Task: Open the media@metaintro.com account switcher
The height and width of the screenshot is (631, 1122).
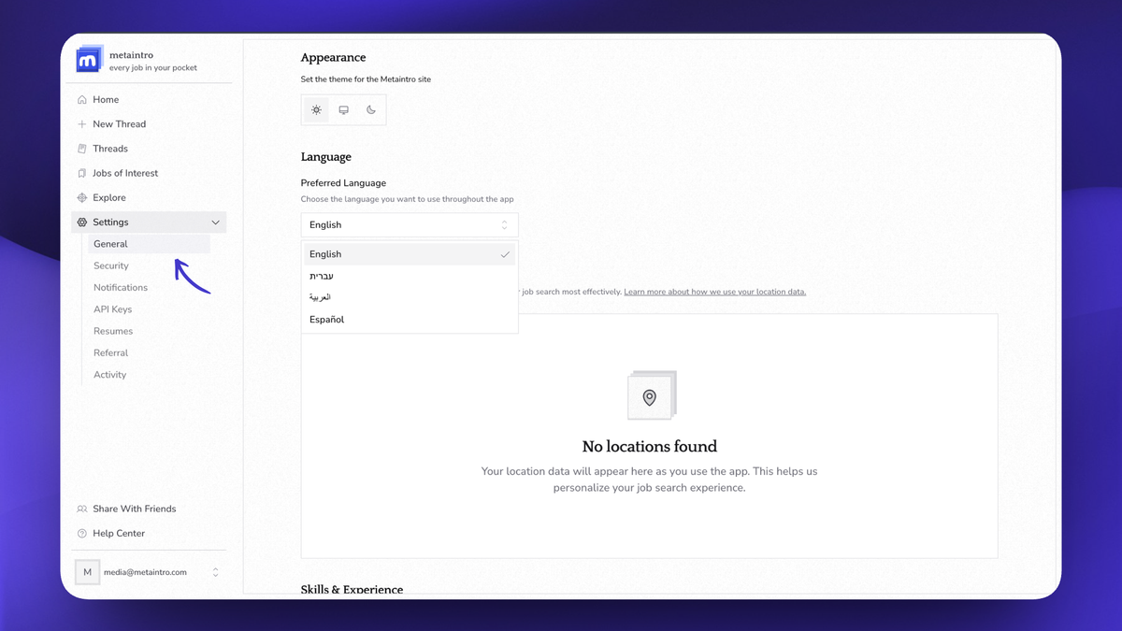Action: [x=149, y=572]
